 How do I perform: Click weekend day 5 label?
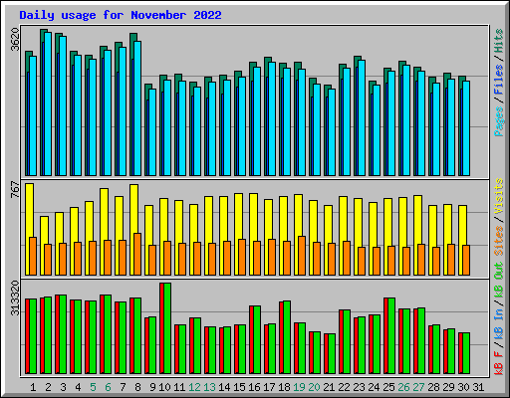[x=93, y=387]
